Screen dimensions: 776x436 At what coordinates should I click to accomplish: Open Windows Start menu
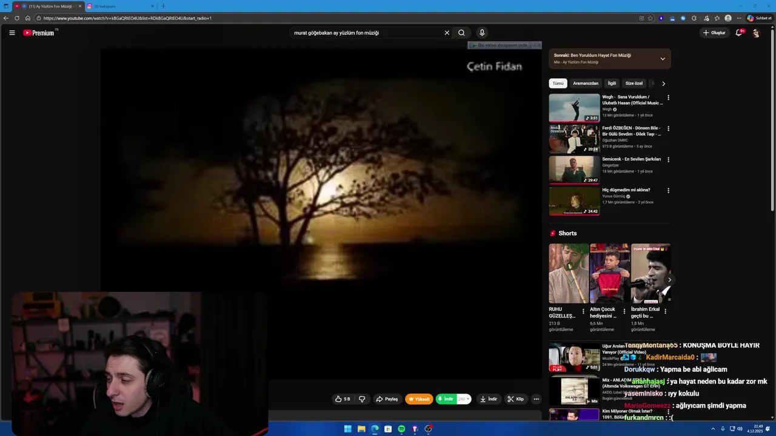pyautogui.click(x=347, y=429)
